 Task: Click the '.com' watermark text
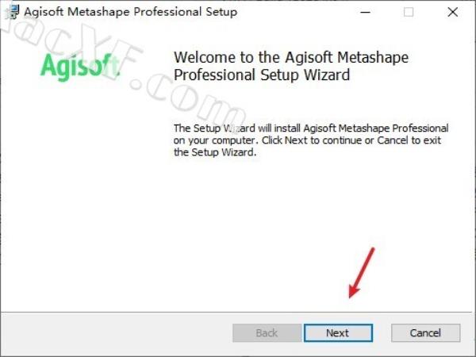tap(188, 98)
